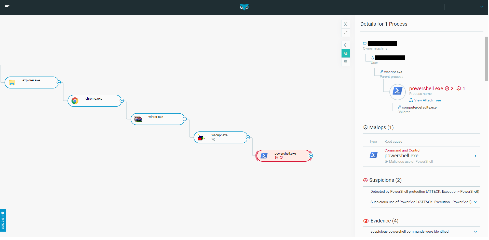Collapse children of explorer.exe node

(59, 82)
